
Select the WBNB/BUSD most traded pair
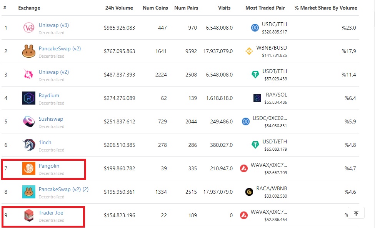click(272, 48)
